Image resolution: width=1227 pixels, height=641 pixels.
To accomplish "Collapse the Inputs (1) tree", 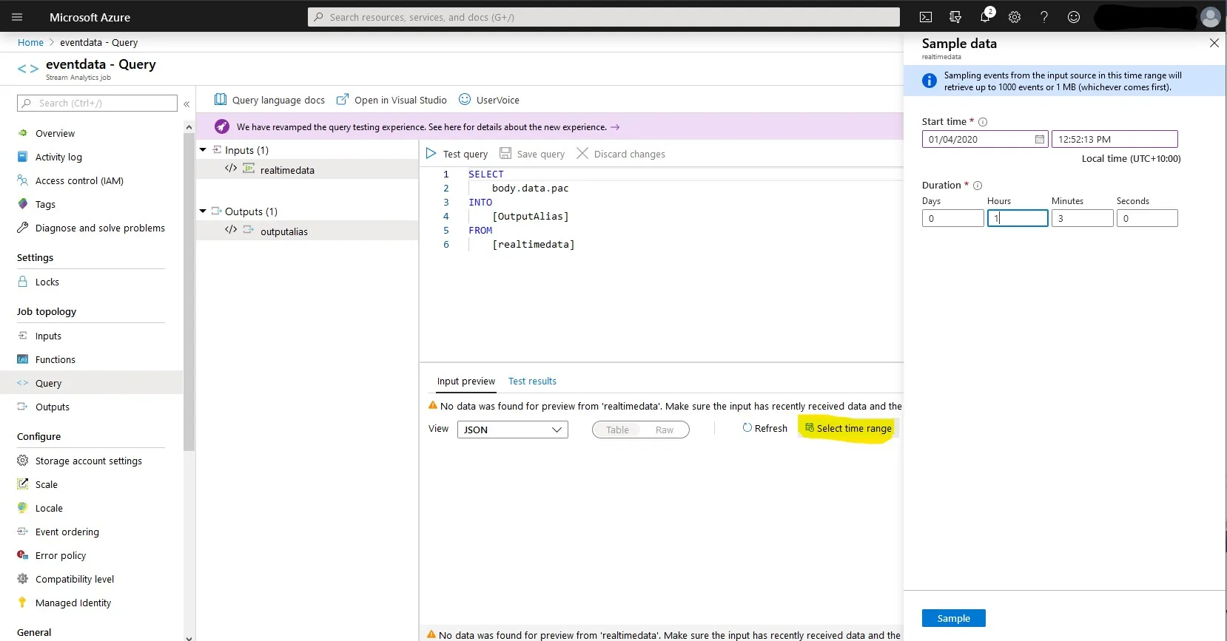I will [x=203, y=150].
